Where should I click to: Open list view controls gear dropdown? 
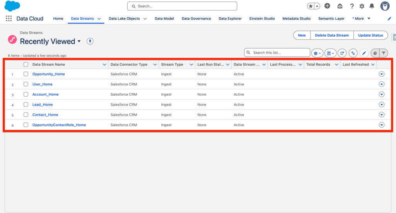pyautogui.click(x=317, y=53)
